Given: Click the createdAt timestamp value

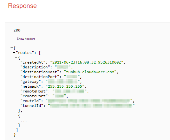Looking at the screenshot, I should pos(87,62).
